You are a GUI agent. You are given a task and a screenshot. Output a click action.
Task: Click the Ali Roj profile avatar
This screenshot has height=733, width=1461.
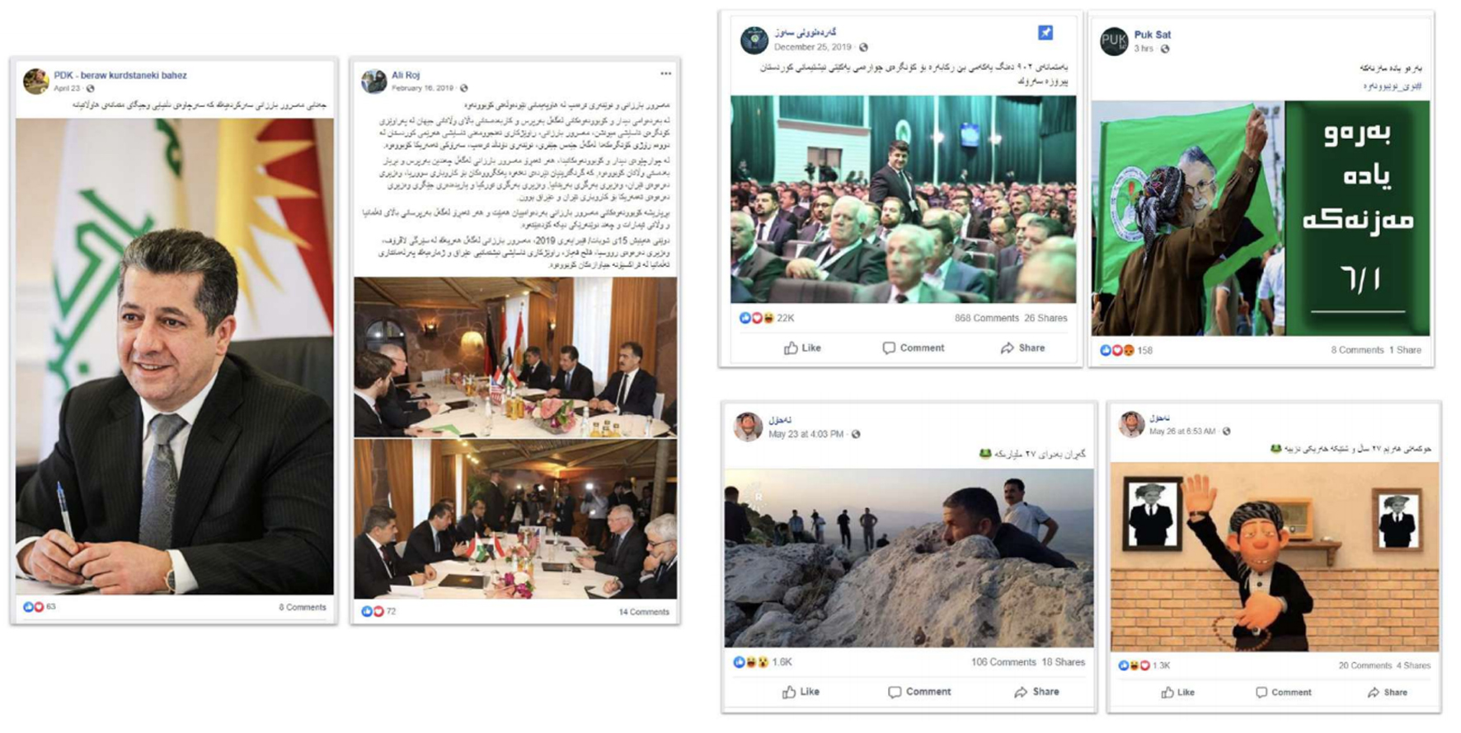[x=373, y=81]
